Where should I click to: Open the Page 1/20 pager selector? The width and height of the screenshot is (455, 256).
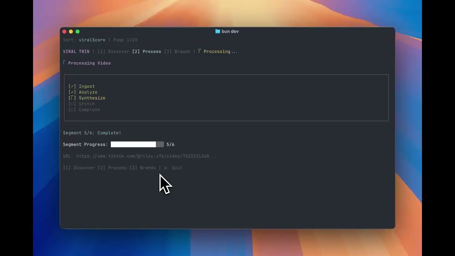125,40
